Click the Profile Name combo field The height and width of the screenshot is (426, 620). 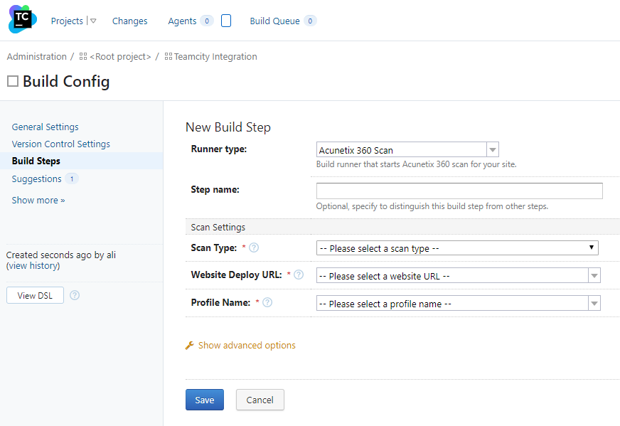point(452,304)
